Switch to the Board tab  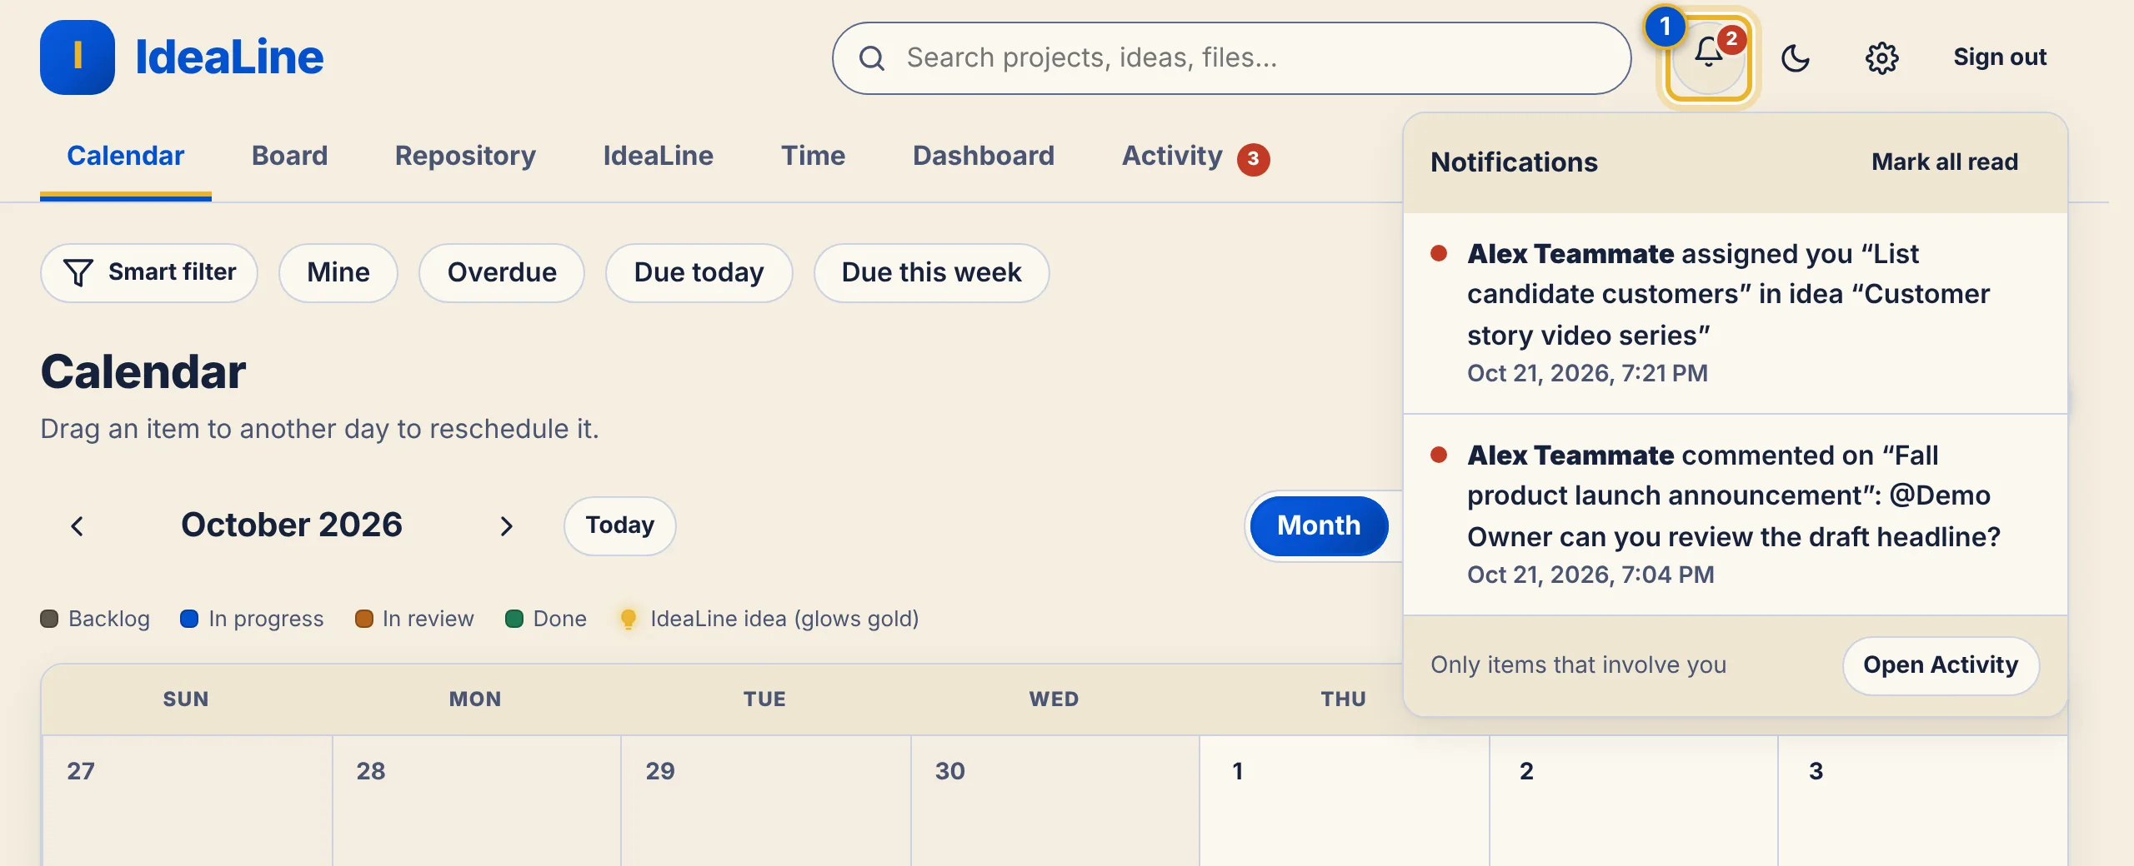[x=290, y=156]
